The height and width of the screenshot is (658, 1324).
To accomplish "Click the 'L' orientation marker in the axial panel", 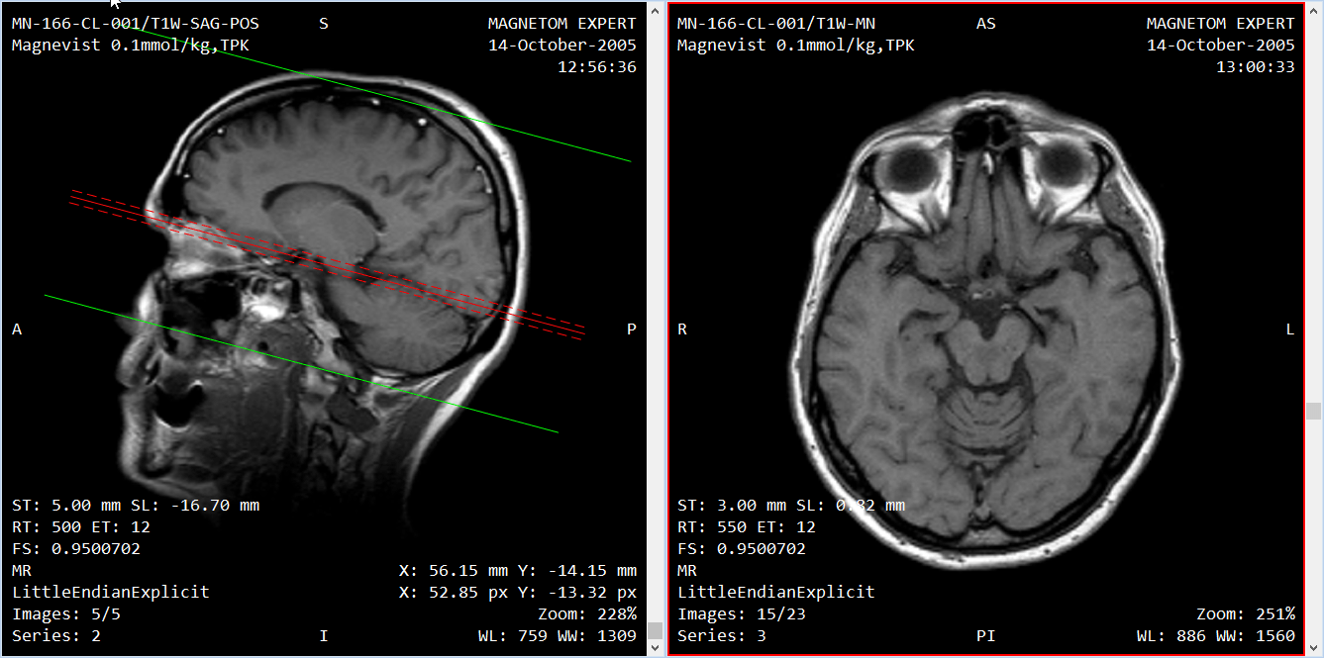I will 1290,329.
